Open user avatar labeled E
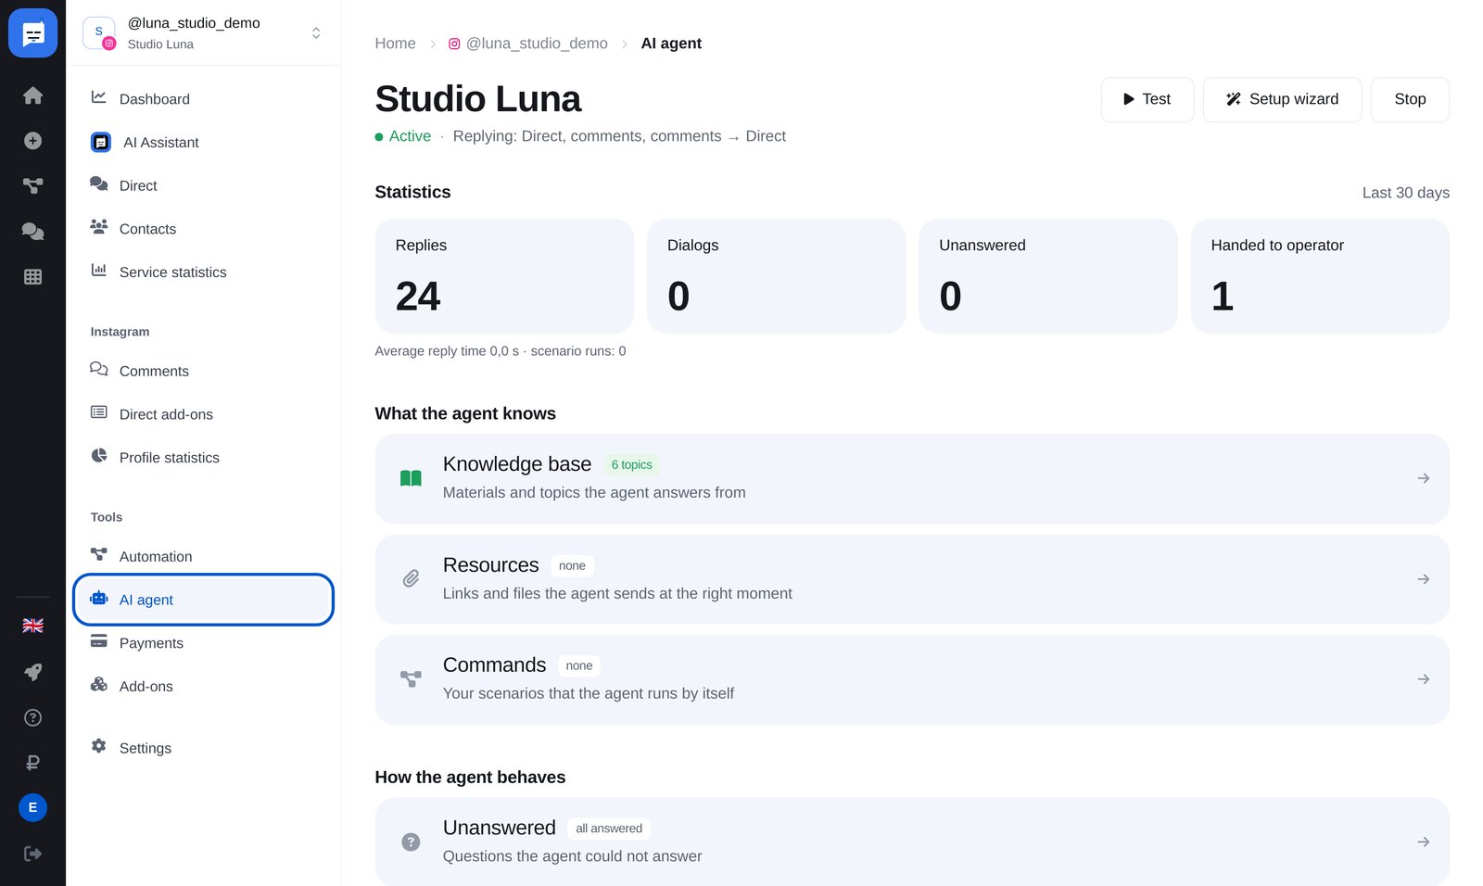This screenshot has width=1483, height=886. (32, 807)
